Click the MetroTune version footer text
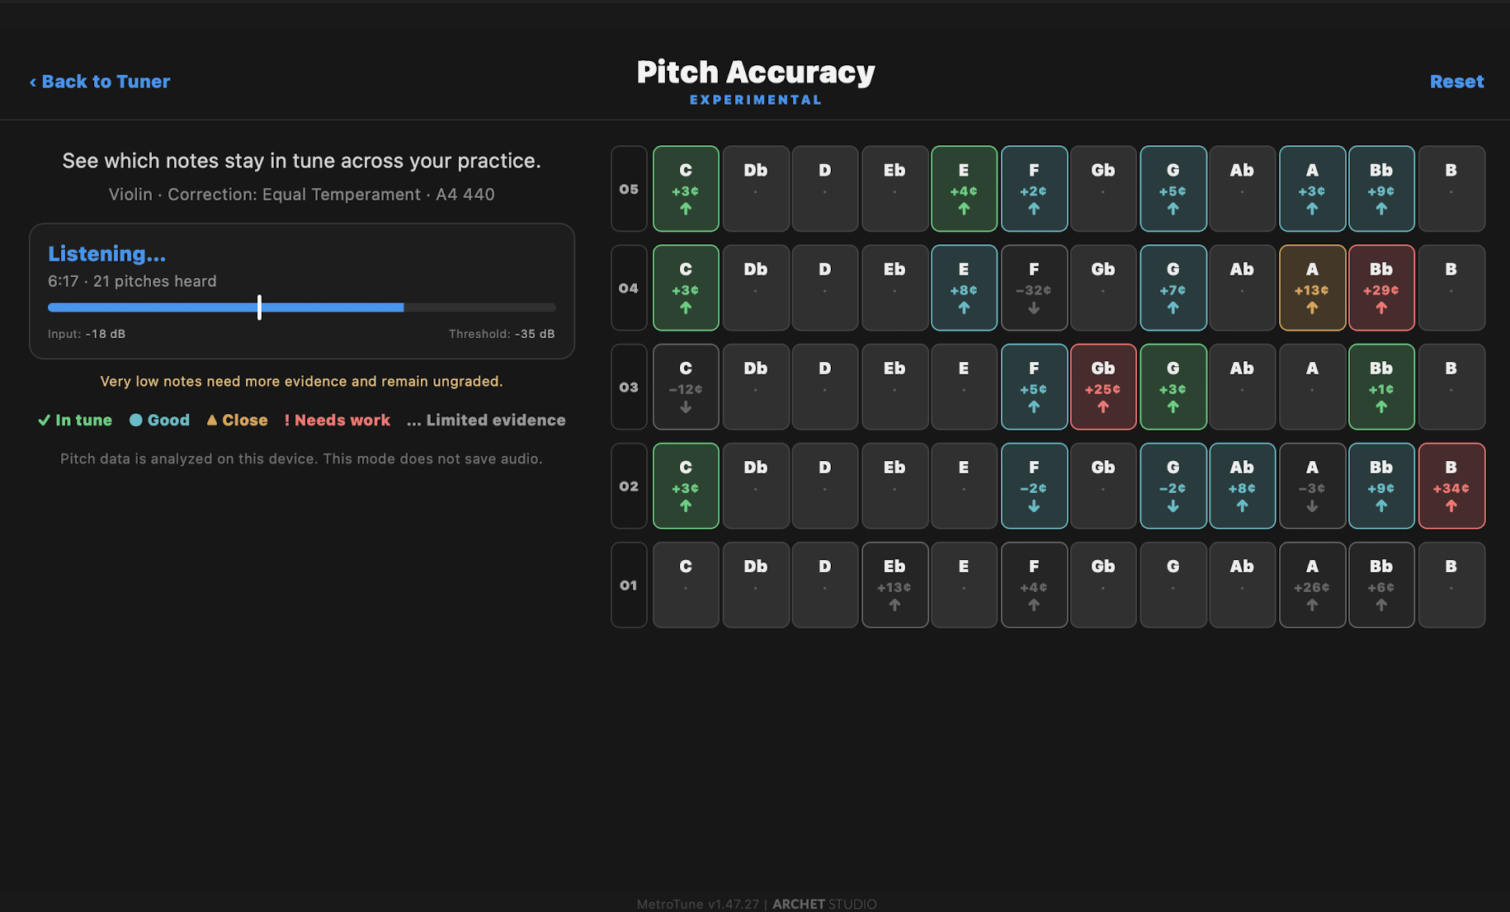Image resolution: width=1510 pixels, height=912 pixels. pos(698,904)
